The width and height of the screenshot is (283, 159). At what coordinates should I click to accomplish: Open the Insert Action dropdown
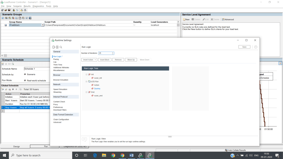[x=89, y=60]
